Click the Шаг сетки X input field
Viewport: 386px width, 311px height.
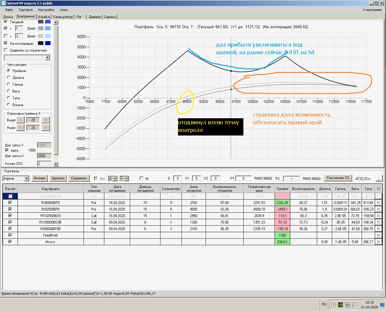click(44, 156)
